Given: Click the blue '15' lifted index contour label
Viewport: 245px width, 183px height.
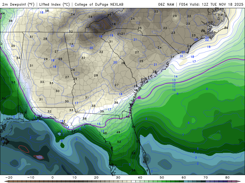Looking at the screenshot, I should [x=99, y=124].
